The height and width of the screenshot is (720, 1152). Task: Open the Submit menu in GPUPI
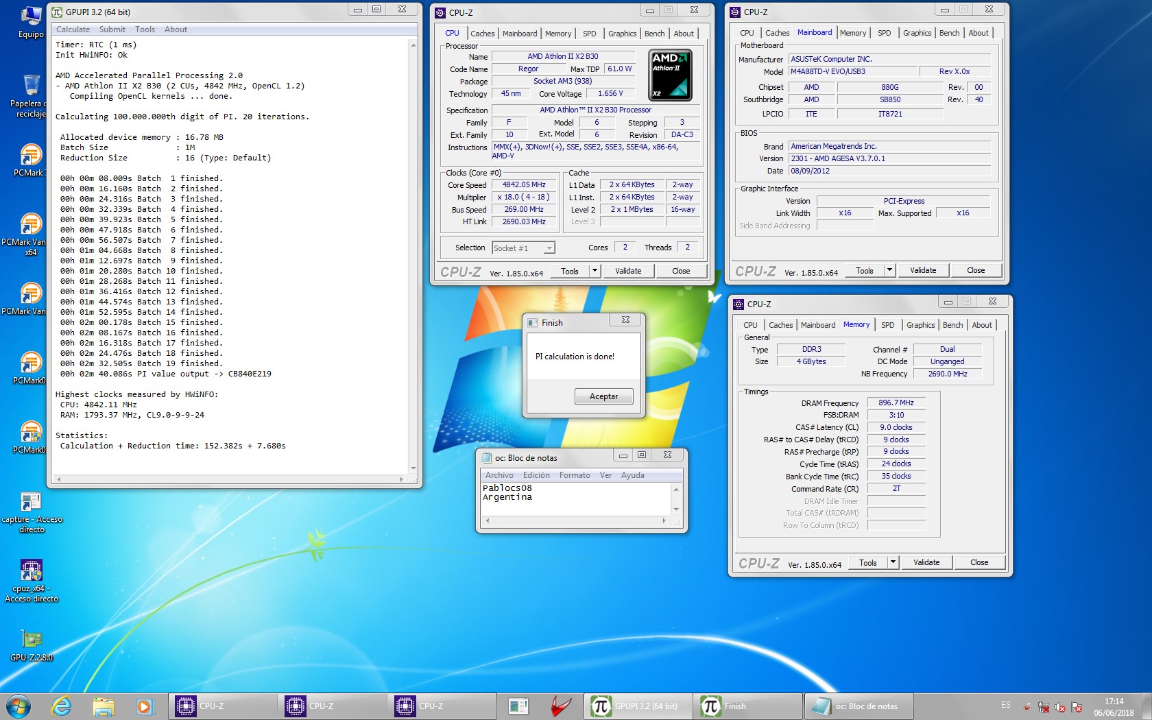(x=112, y=29)
